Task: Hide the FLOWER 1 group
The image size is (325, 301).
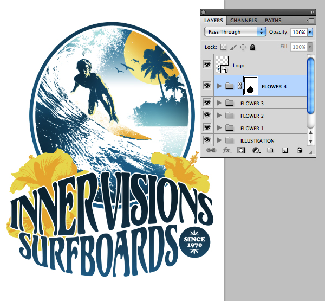Action: 207,127
